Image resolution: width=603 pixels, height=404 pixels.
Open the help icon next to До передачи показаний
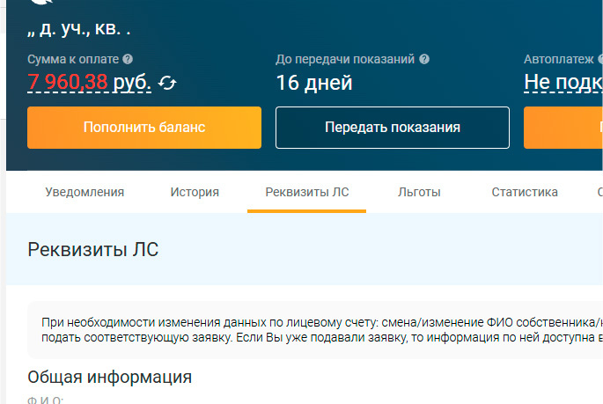424,59
